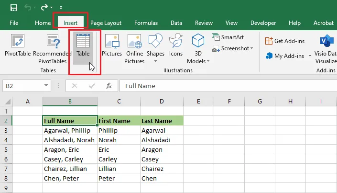Select the View tab
Screen dimensions: 337x193
(x=231, y=23)
